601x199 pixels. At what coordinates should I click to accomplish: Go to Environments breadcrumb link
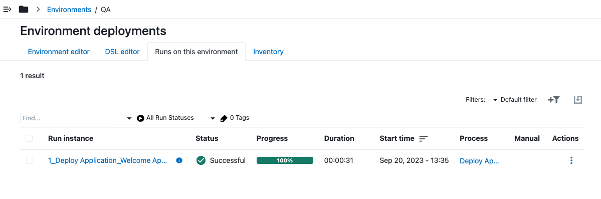69,10
